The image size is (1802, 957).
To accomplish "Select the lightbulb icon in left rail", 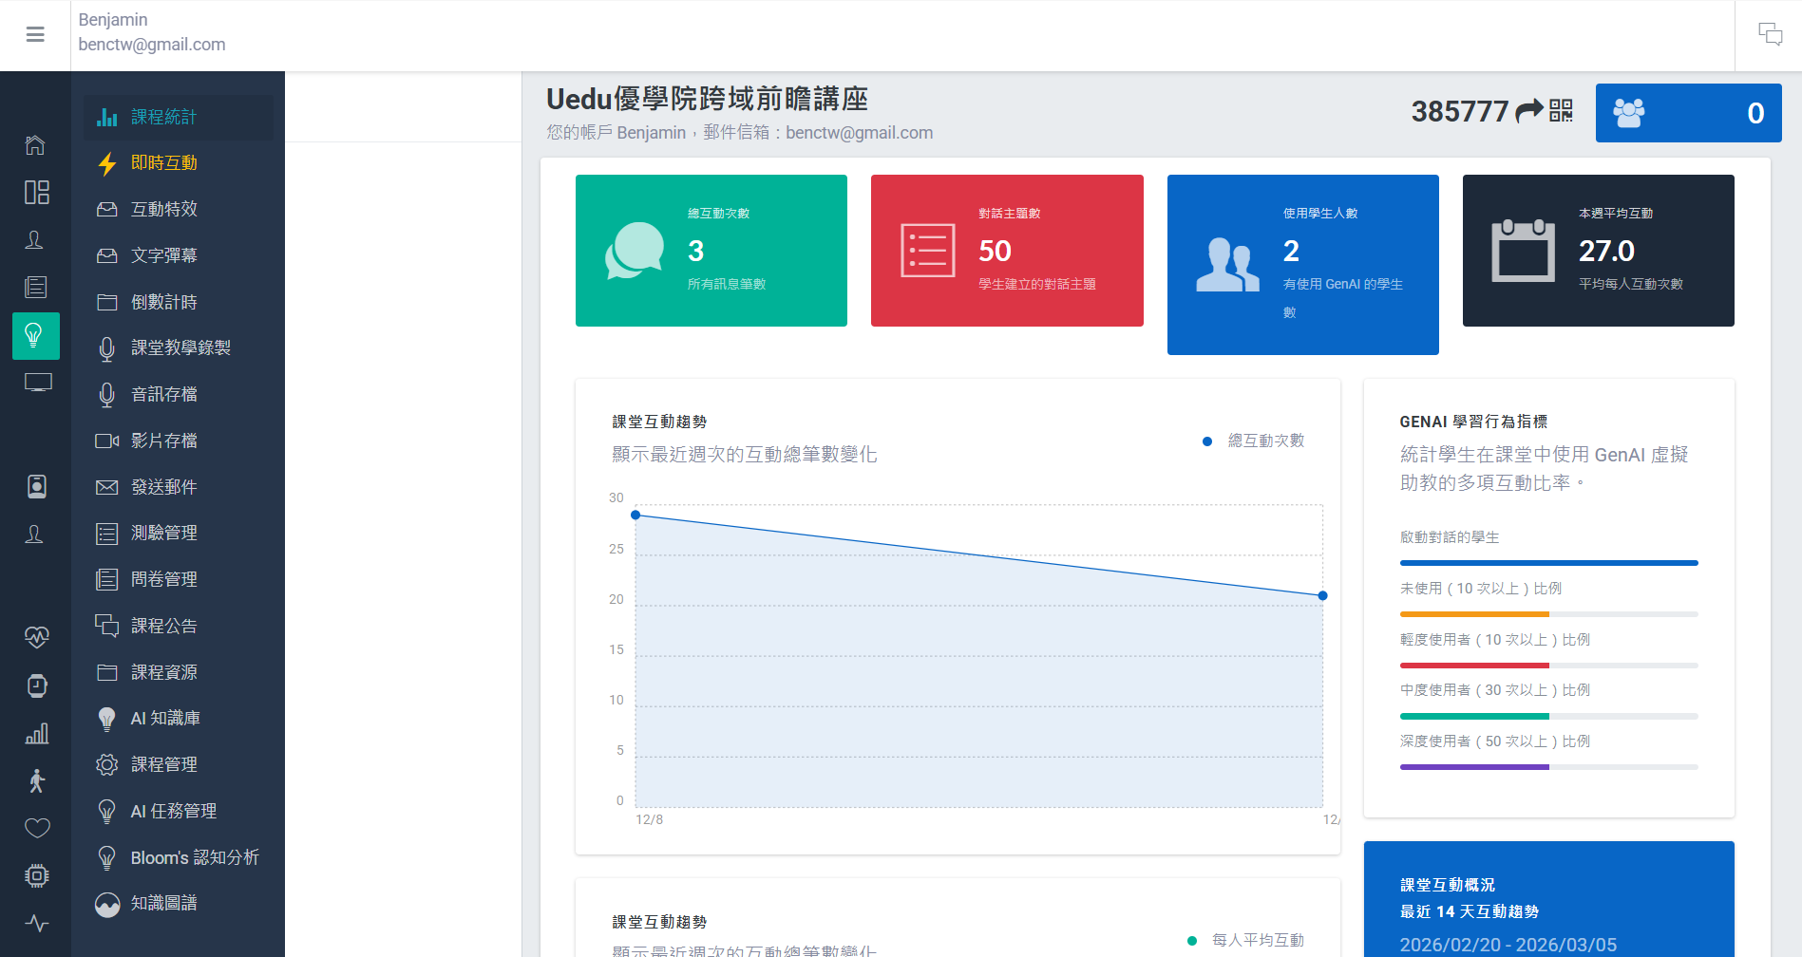I will tap(35, 335).
